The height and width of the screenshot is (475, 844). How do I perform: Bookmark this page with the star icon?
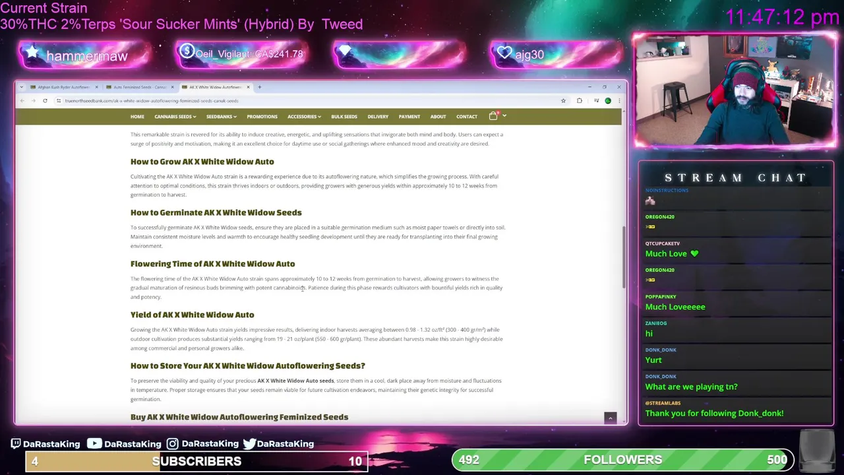(563, 101)
